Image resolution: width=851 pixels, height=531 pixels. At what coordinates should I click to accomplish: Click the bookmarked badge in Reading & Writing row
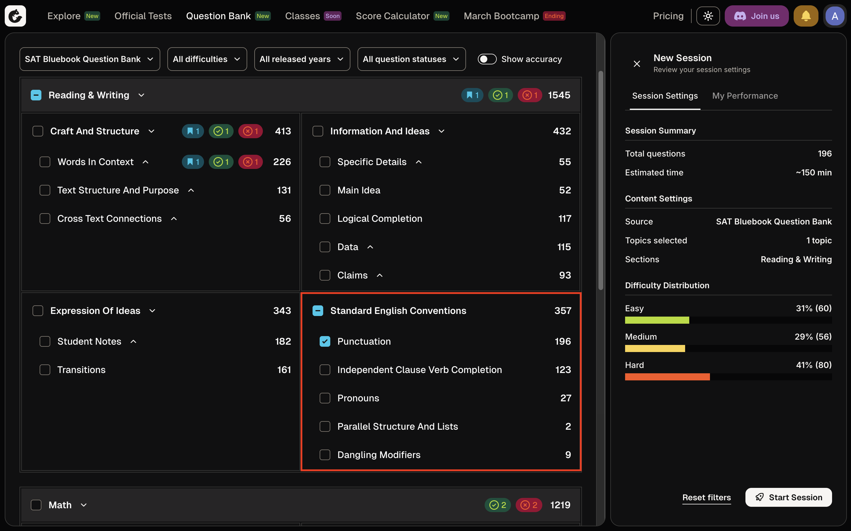click(472, 95)
